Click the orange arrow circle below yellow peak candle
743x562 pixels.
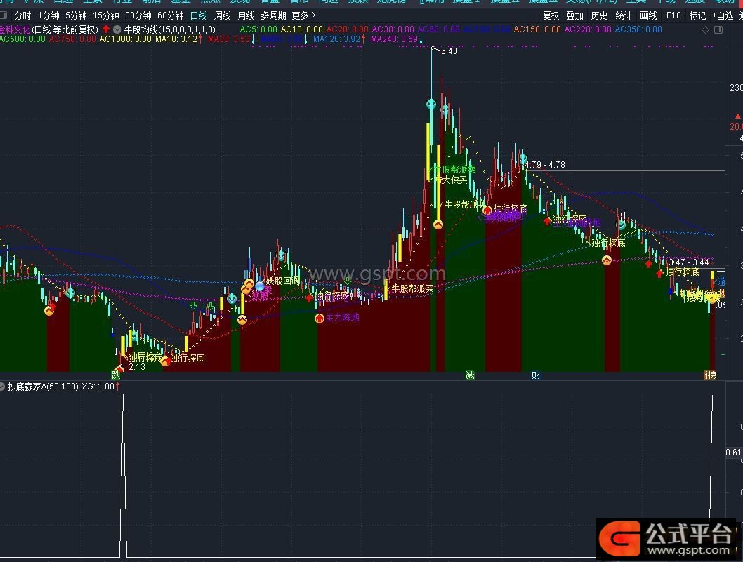coord(438,224)
